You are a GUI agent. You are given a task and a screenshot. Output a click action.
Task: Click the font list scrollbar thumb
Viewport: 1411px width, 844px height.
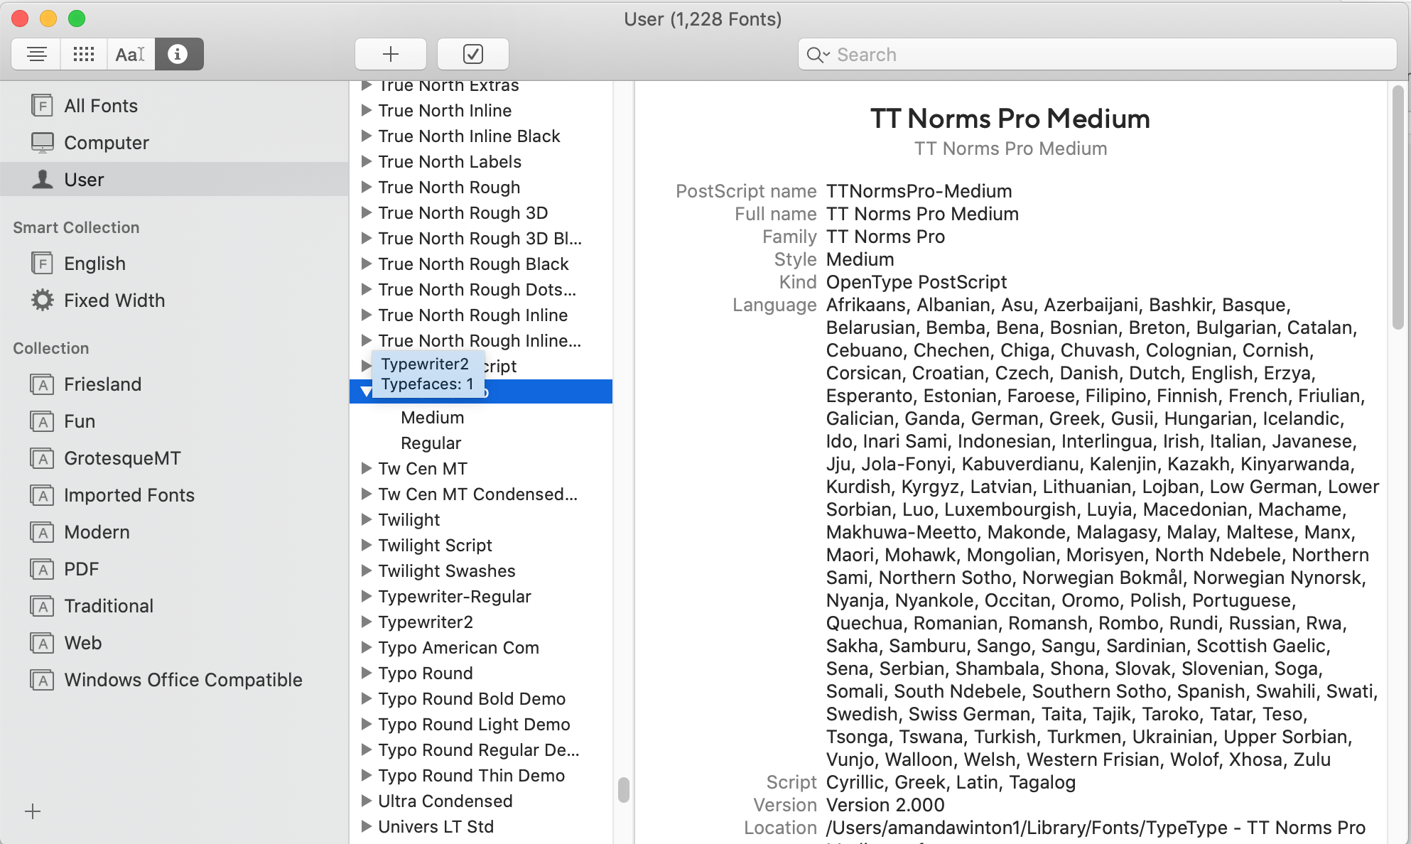(x=624, y=789)
